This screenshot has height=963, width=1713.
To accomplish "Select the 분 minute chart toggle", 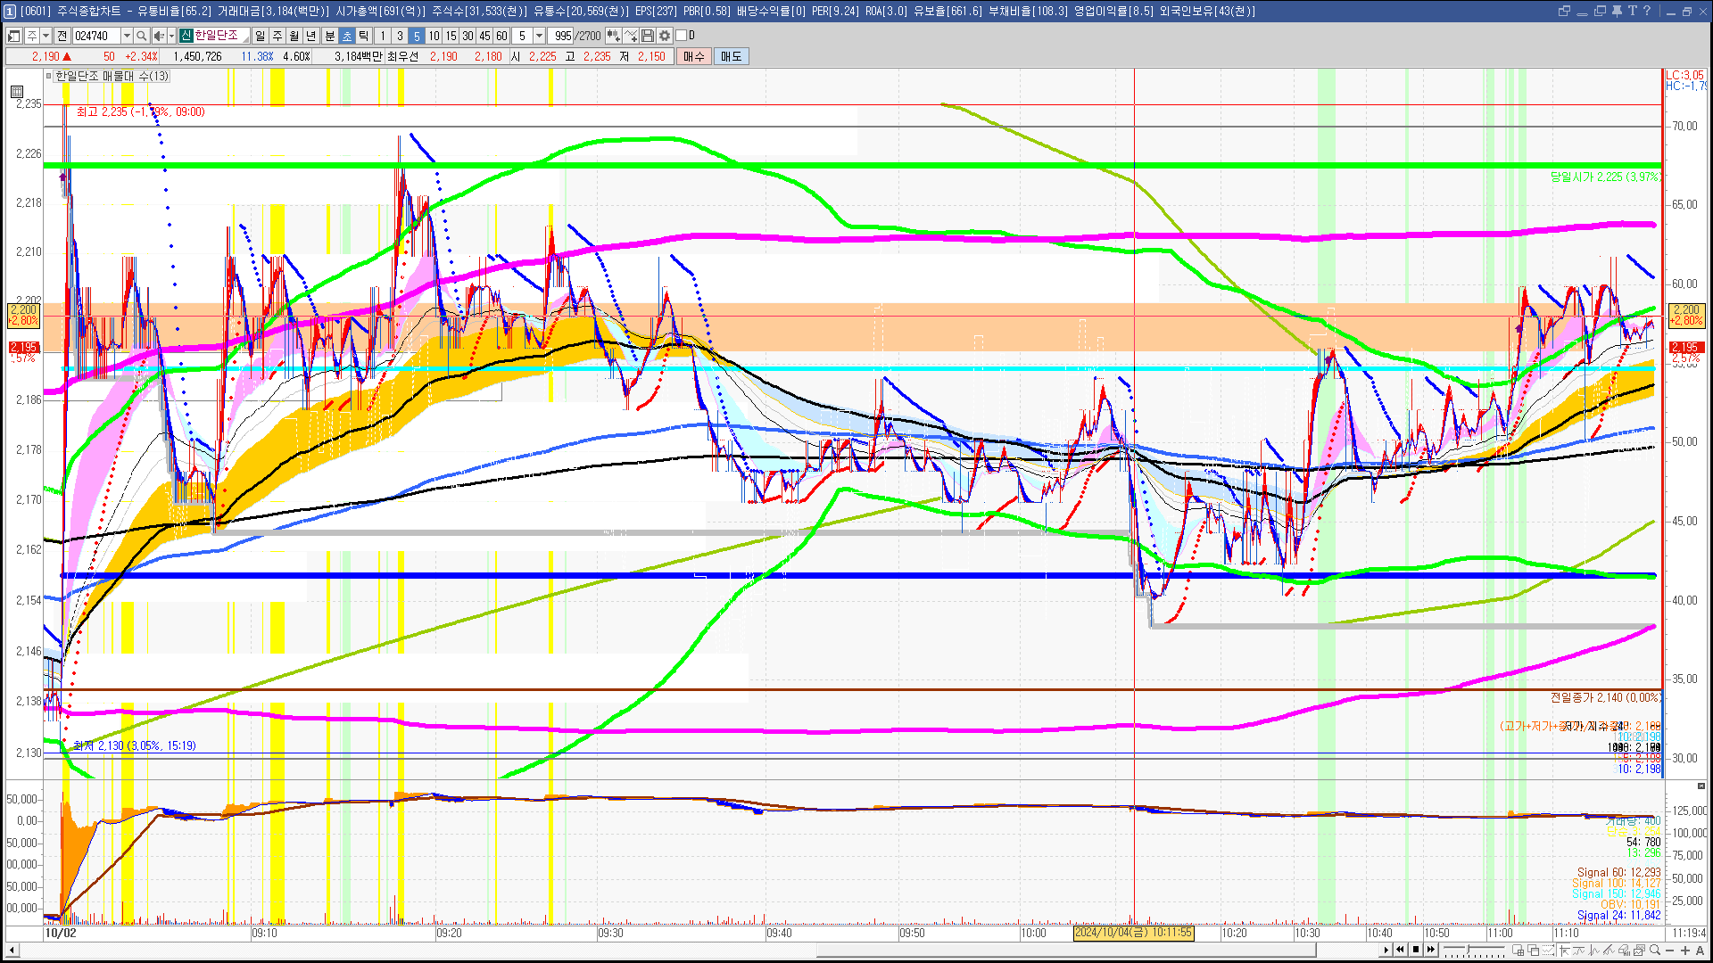I will point(329,36).
